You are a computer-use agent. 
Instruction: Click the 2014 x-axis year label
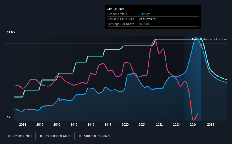23,124
